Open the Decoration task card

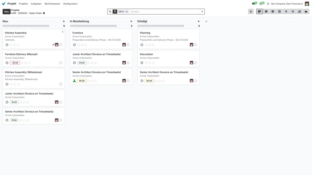click(168, 59)
